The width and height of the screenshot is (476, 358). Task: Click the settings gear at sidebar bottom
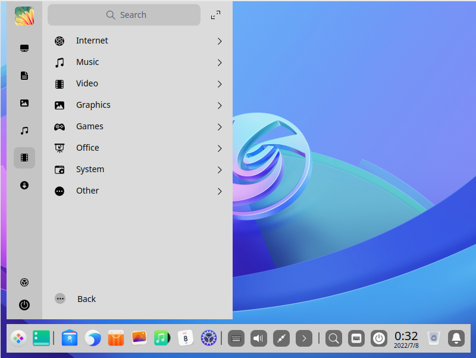[24, 282]
